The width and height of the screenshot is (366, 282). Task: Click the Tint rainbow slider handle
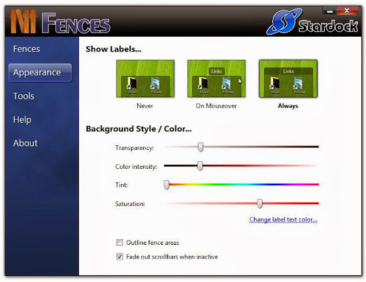click(166, 185)
